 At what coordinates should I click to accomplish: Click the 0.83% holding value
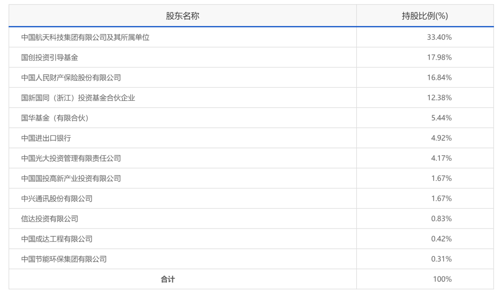441,219
